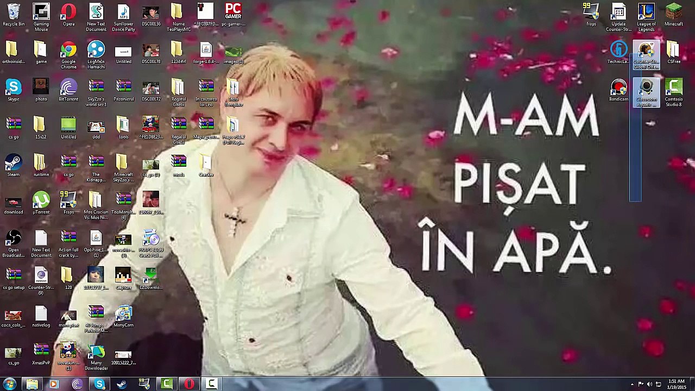Open the Minecraft SkyZzo's folder

point(123,168)
